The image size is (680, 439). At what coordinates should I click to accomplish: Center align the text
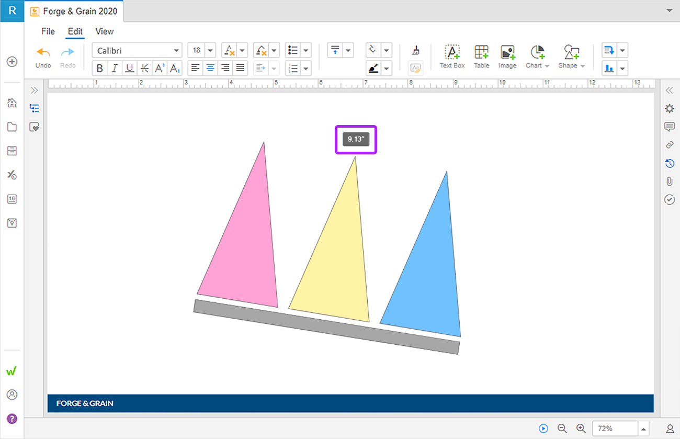tap(210, 68)
